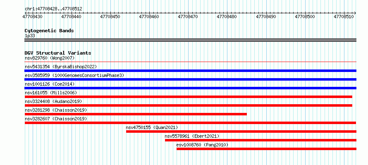
Task: Open nsv161055 (Mills2006) label
Action: pos(51,93)
